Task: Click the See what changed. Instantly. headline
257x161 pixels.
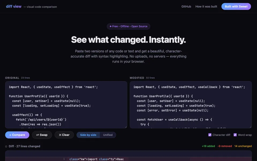Action: (x=128, y=40)
